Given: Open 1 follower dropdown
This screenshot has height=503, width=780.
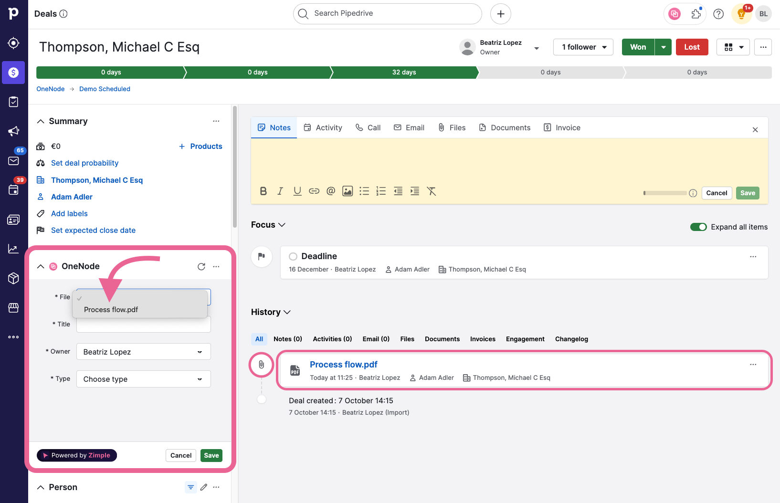Looking at the screenshot, I should pos(583,47).
